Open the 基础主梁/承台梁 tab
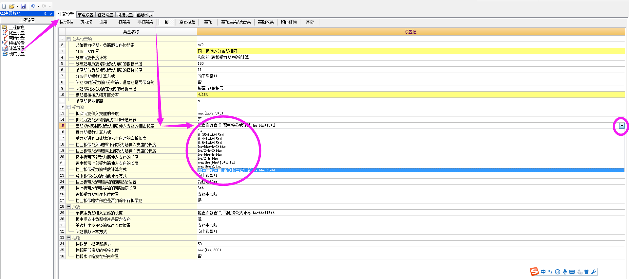Viewport: 629px width, 279px height. [236, 22]
